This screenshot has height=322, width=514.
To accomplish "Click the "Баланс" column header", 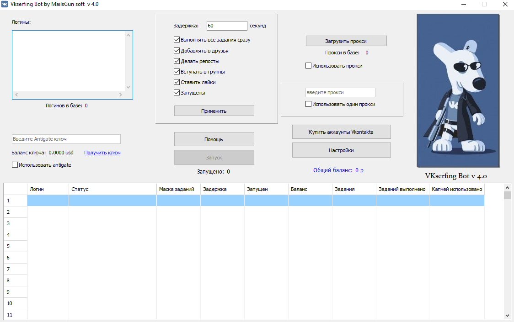I will click(x=310, y=189).
